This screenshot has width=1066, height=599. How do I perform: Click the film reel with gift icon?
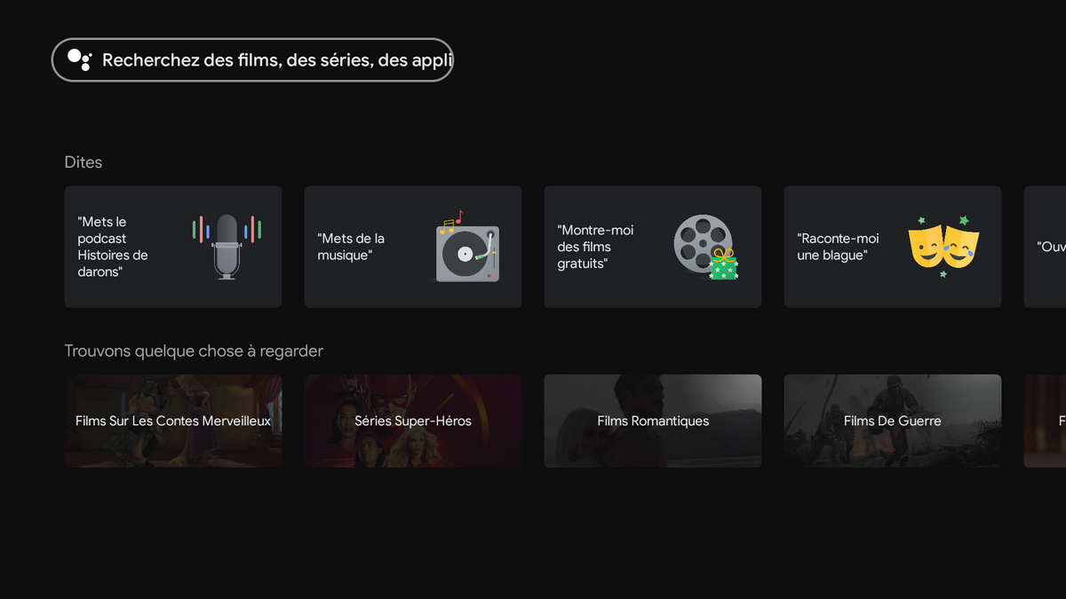[x=707, y=247]
